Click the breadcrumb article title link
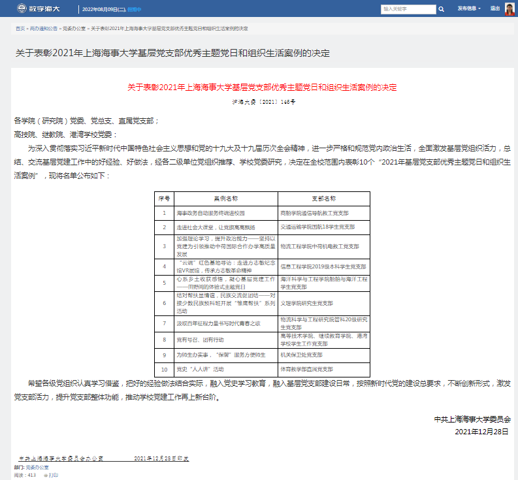518x480 pixels. pos(169,29)
